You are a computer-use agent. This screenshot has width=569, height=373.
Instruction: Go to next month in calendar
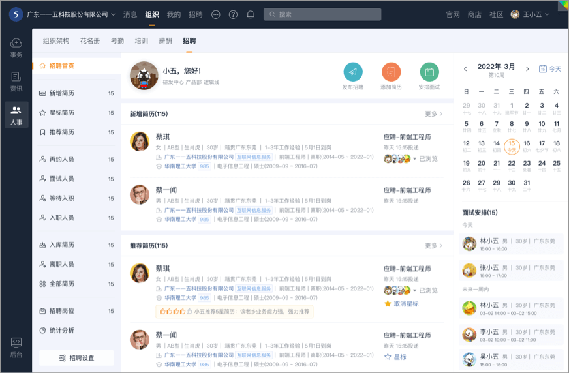coord(527,69)
